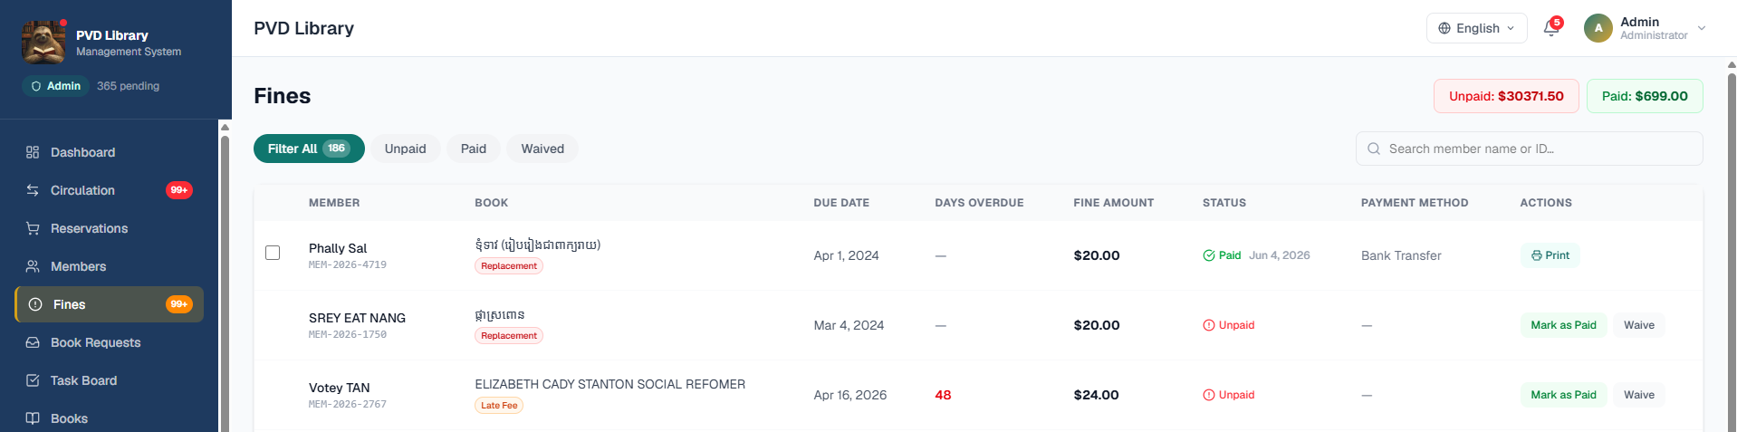Select the Unpaid filter tab
Screen dimensions: 1737x432
(x=405, y=149)
